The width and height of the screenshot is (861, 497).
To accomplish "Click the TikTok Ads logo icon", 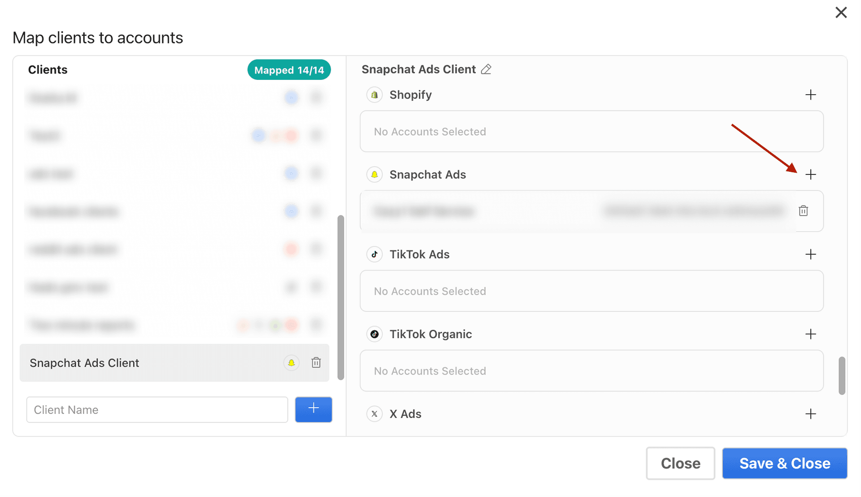I will point(374,254).
